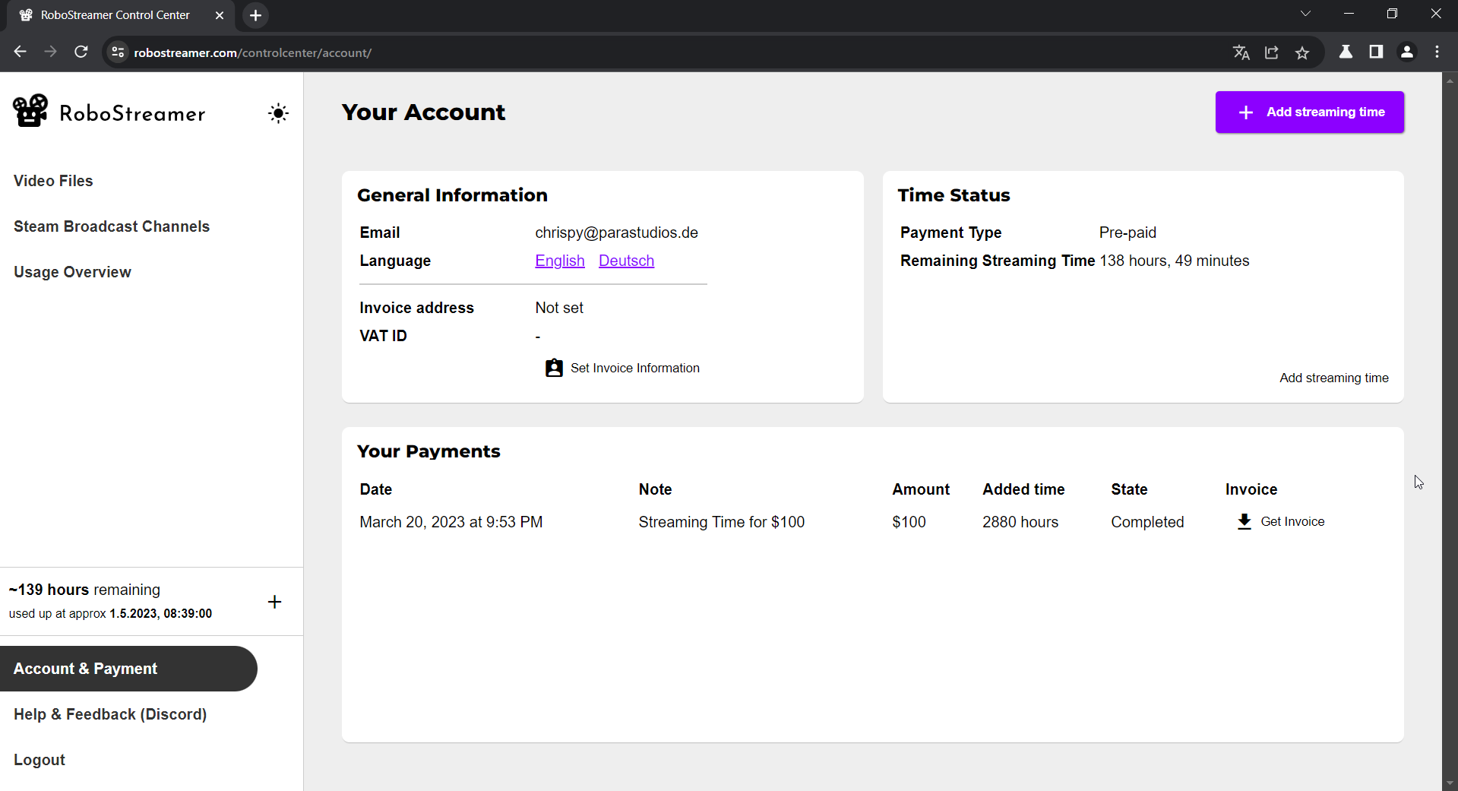Click Add streaming time link in Time Status
1458x791 pixels.
[1334, 378]
